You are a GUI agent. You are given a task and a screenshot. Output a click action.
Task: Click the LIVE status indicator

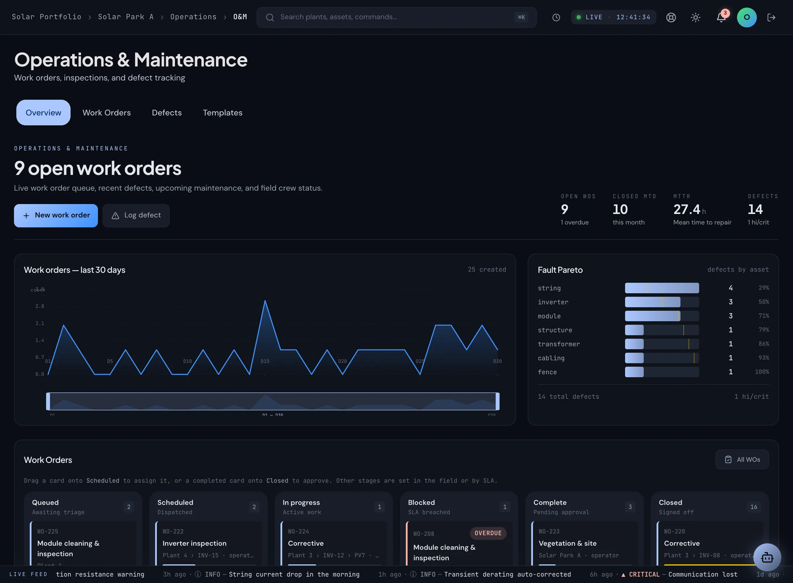(x=613, y=17)
